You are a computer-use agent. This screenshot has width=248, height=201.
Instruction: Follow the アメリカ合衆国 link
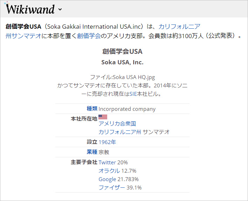pos(117,123)
